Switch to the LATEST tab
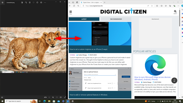The image size is (183, 103). pos(84,19)
